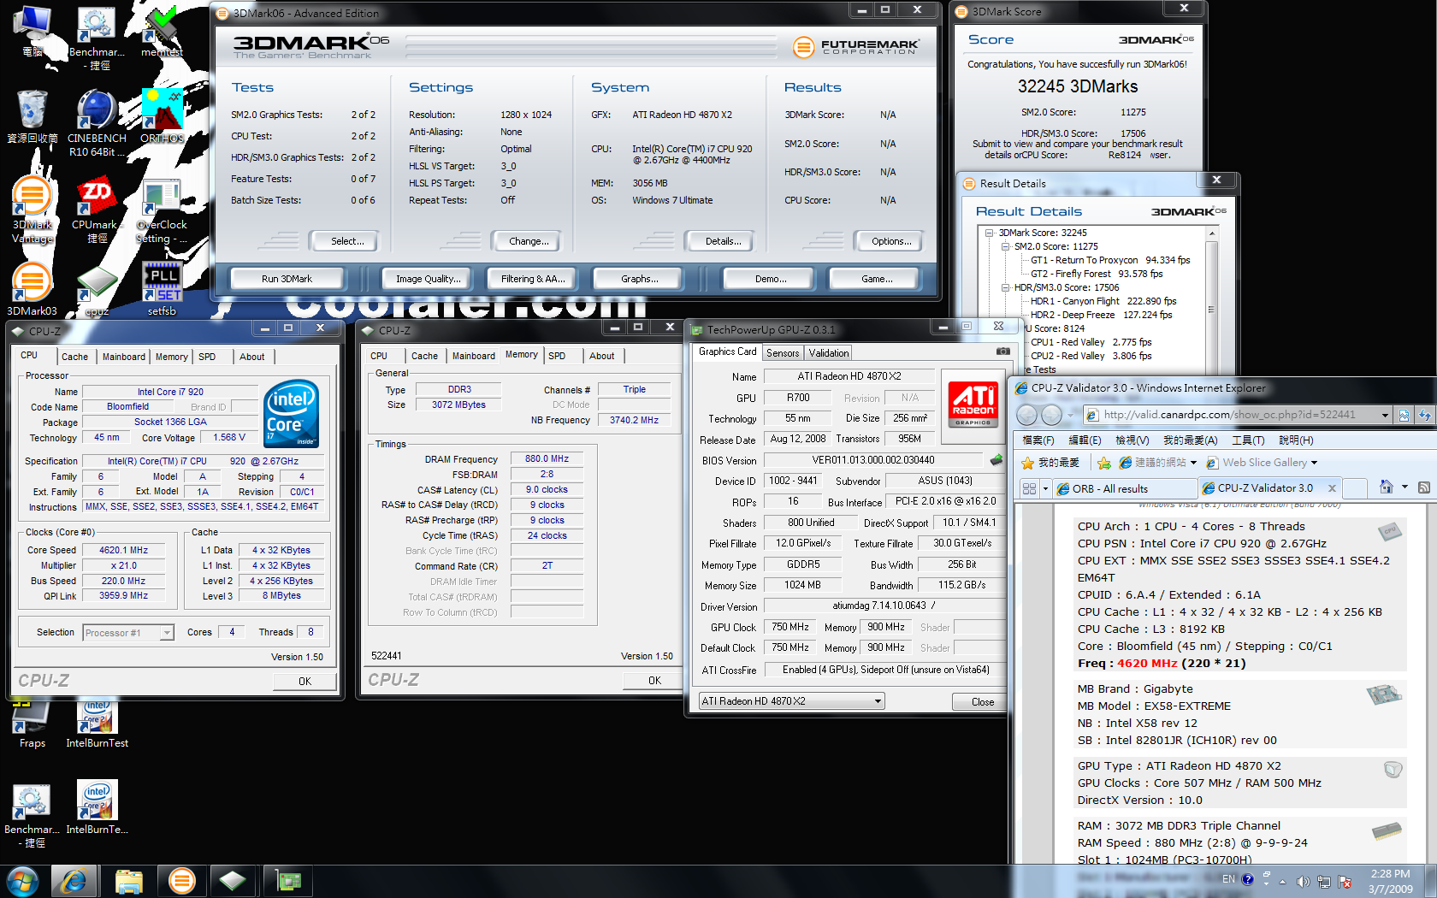
Task: Open the OverClock Setting desktop shortcut
Action: click(x=162, y=210)
